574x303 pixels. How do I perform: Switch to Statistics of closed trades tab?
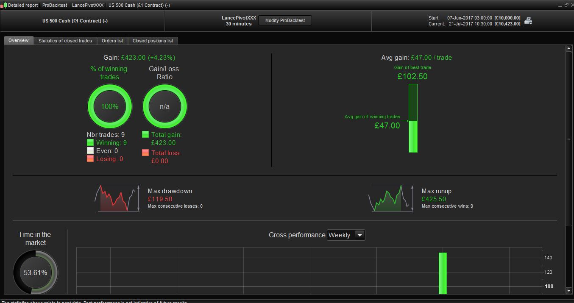pyautogui.click(x=65, y=41)
